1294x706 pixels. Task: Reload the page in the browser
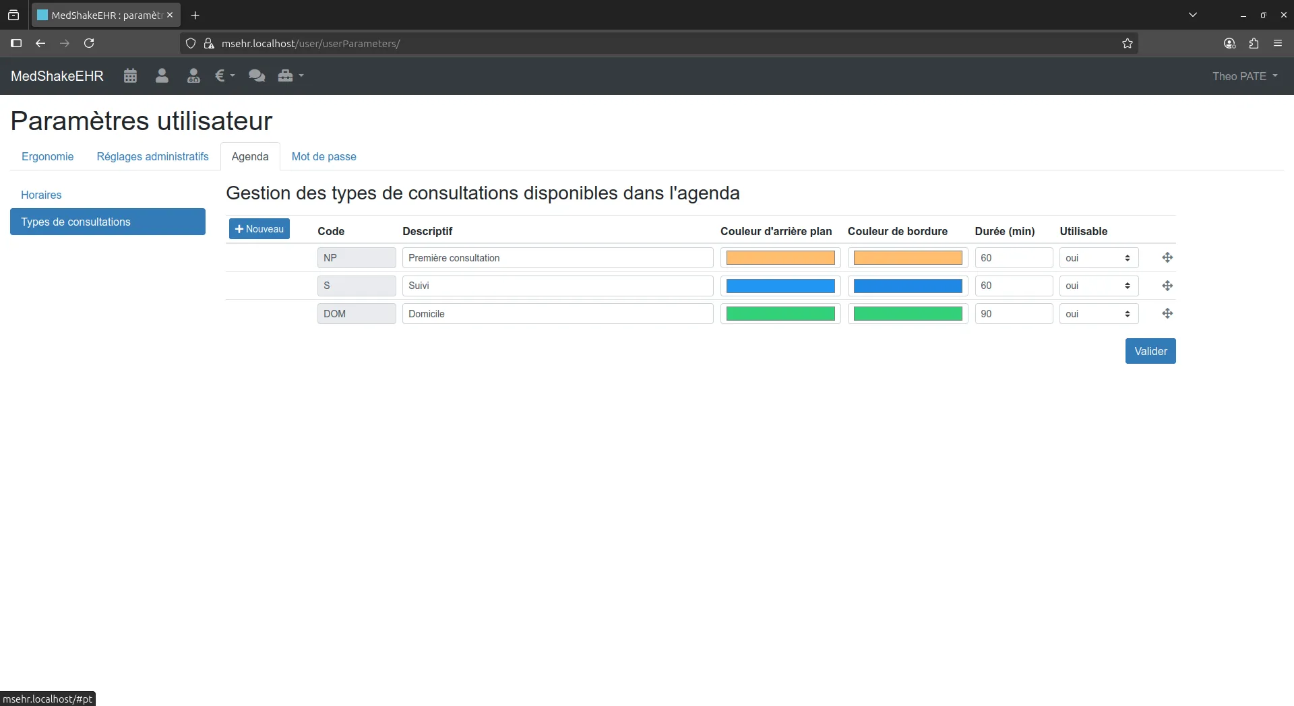click(x=89, y=44)
